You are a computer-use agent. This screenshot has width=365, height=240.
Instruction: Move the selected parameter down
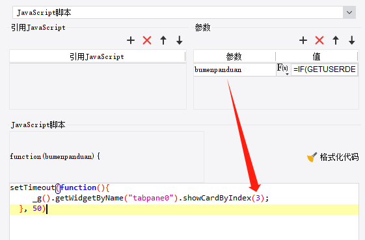click(352, 40)
